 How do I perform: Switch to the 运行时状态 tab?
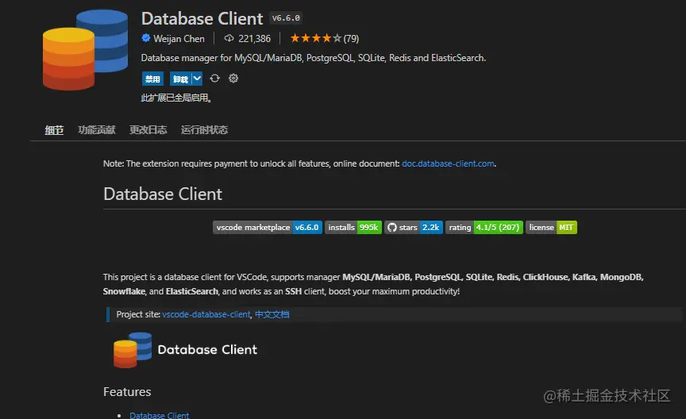(204, 130)
